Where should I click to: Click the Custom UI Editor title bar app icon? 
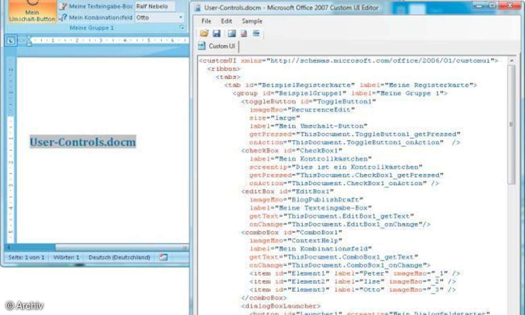(198, 7)
